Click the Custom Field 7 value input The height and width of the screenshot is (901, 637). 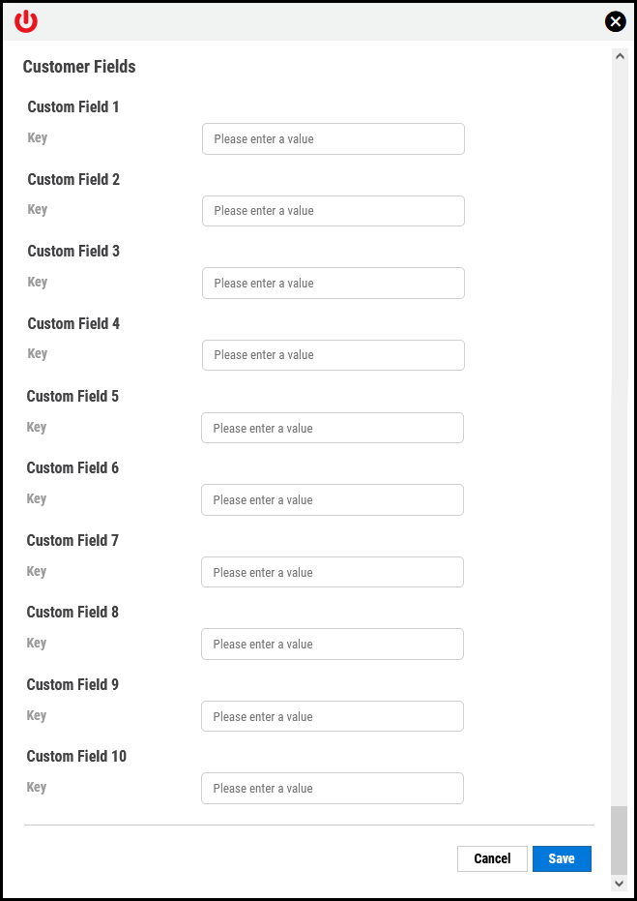[333, 572]
